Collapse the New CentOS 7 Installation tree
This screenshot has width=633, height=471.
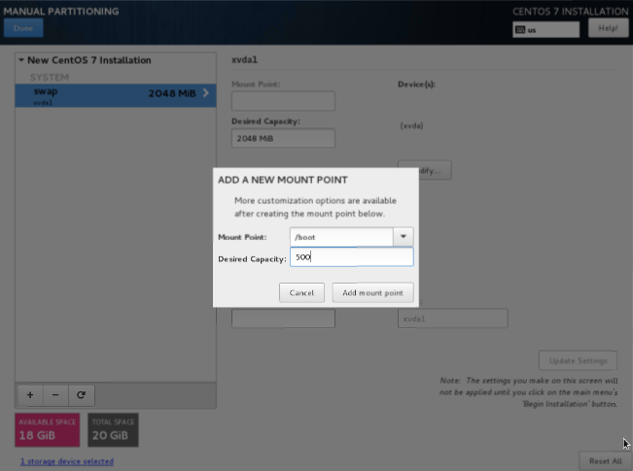point(21,60)
